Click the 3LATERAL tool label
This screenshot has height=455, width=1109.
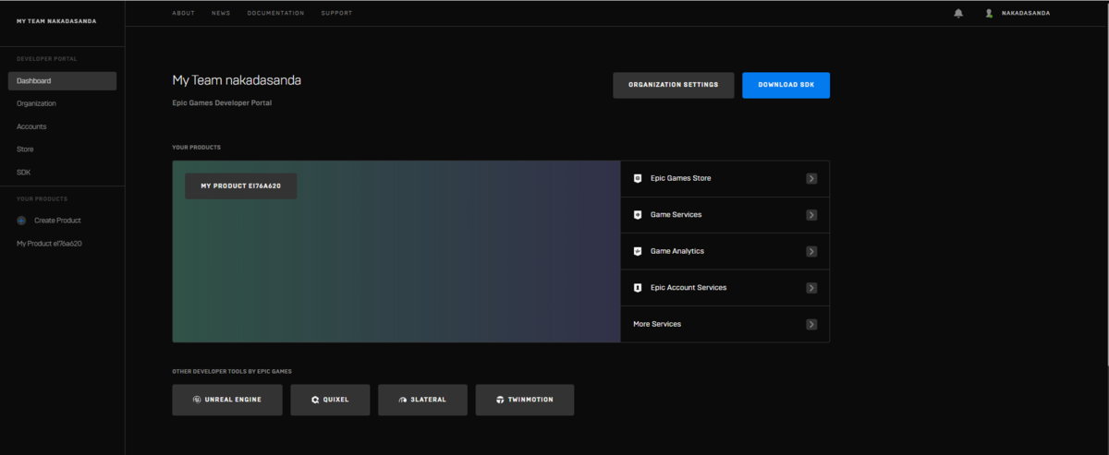pos(428,400)
